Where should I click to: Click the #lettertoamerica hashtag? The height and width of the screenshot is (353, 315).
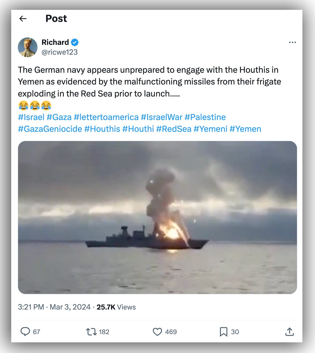tap(106, 117)
